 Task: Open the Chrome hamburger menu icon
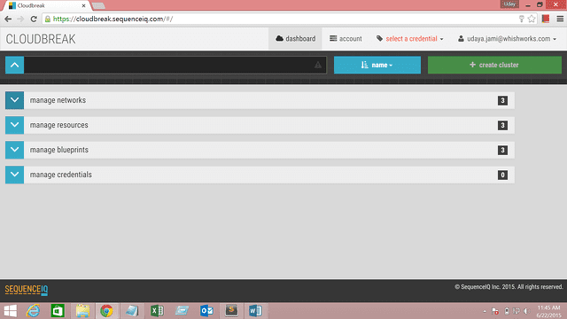point(560,19)
